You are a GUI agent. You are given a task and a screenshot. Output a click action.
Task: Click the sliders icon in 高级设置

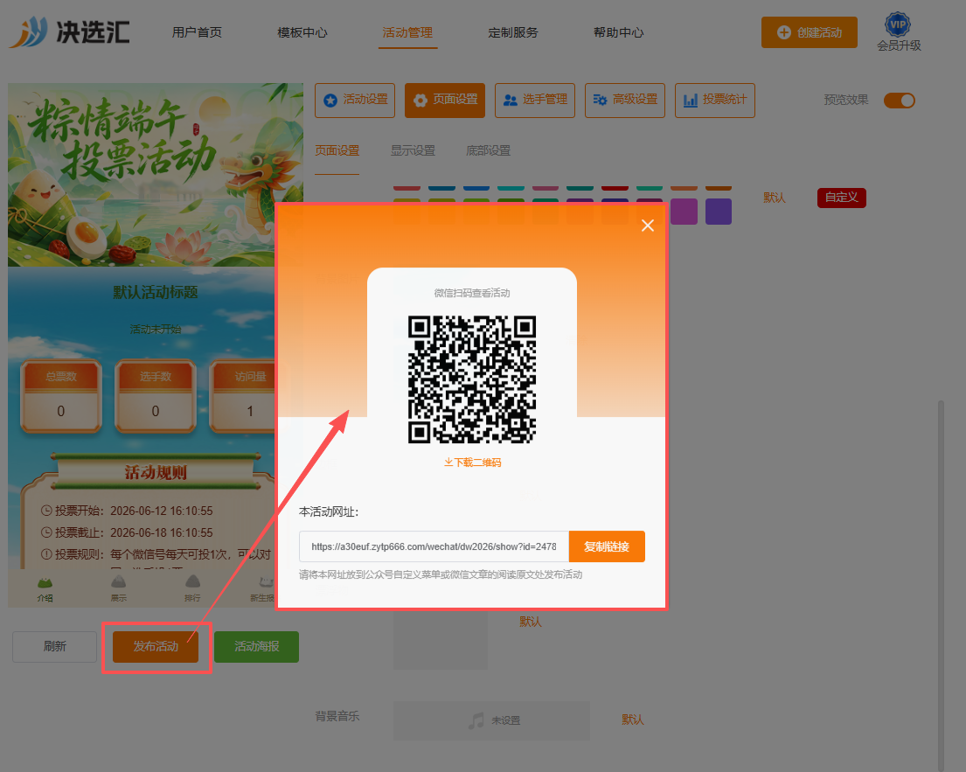click(x=600, y=100)
